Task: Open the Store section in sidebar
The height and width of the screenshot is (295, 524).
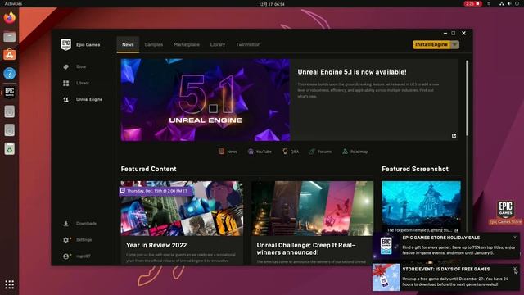Action: (75, 66)
